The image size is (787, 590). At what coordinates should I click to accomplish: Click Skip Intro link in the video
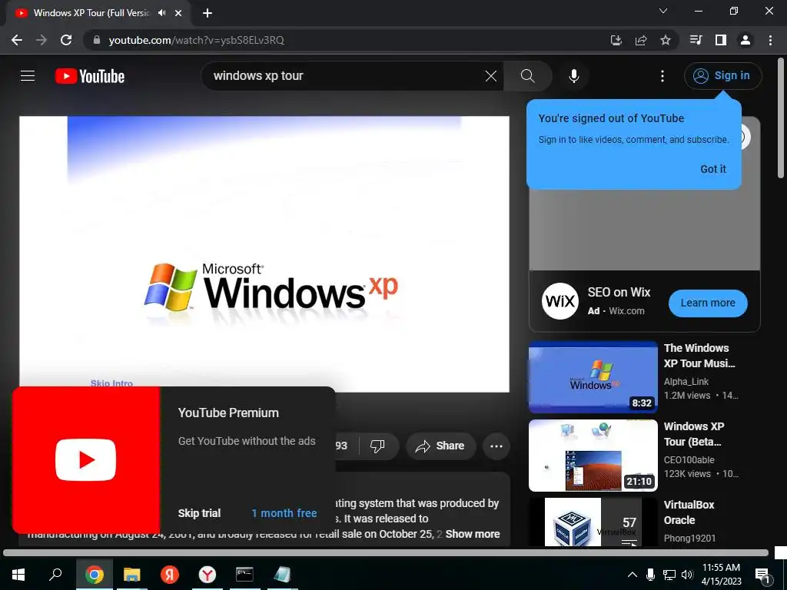[111, 383]
